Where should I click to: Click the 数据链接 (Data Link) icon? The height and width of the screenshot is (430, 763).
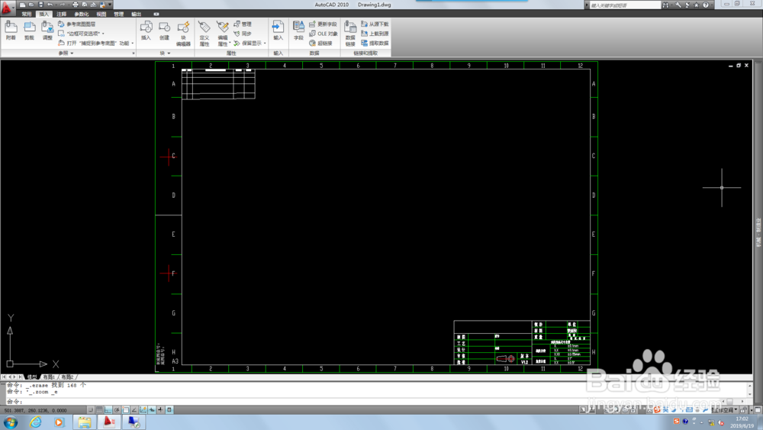click(x=350, y=33)
